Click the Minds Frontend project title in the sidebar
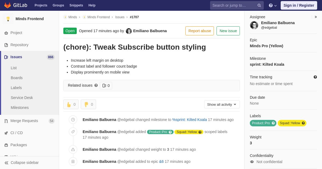Image resolution: width=322 pixels, height=169 pixels. (30, 19)
